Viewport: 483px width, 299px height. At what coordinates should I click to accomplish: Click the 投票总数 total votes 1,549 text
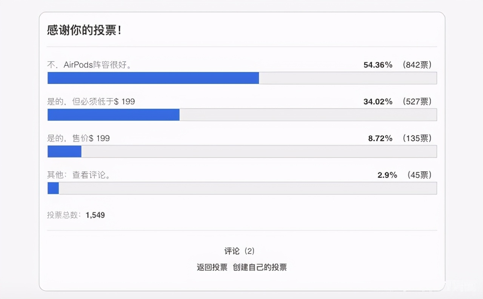click(x=75, y=215)
